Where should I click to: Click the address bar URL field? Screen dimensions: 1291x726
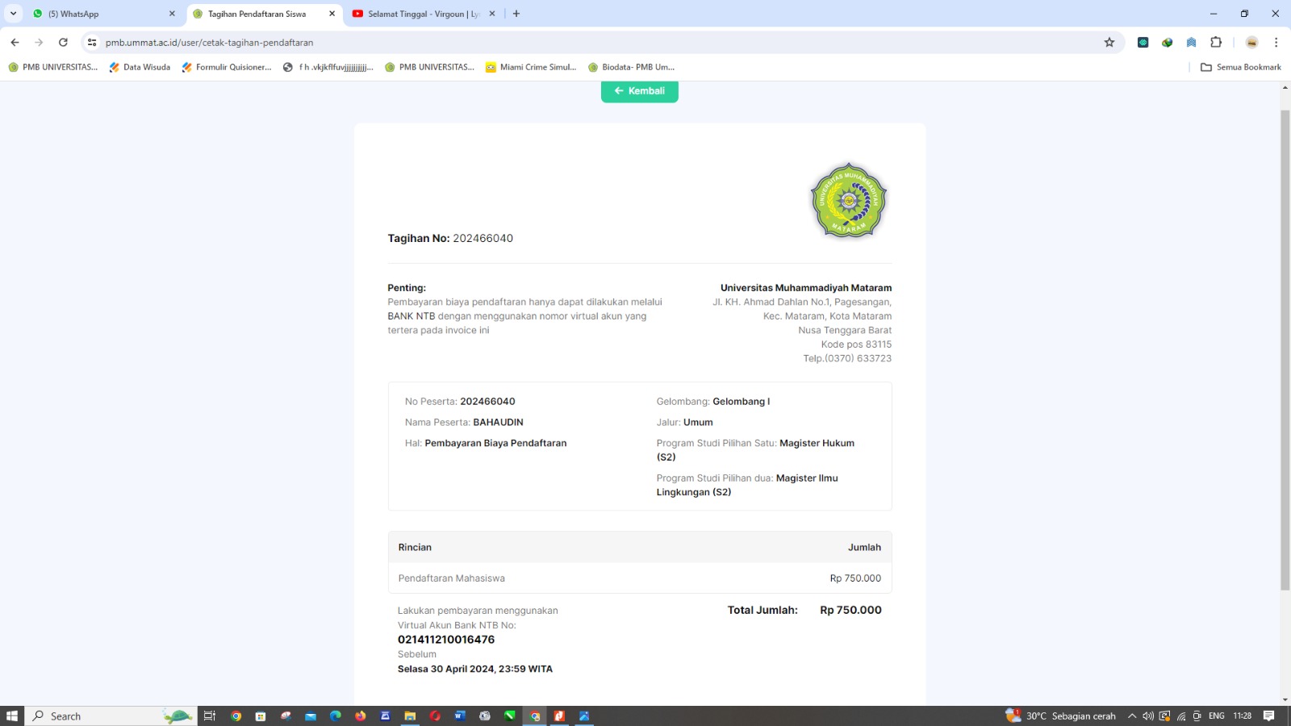[565, 43]
